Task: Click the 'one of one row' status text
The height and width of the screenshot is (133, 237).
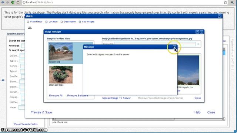Action: click(60, 122)
